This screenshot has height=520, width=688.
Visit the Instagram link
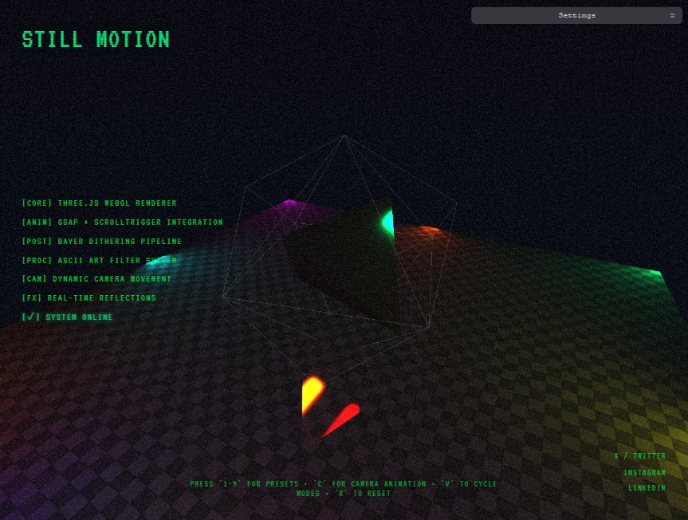point(644,472)
